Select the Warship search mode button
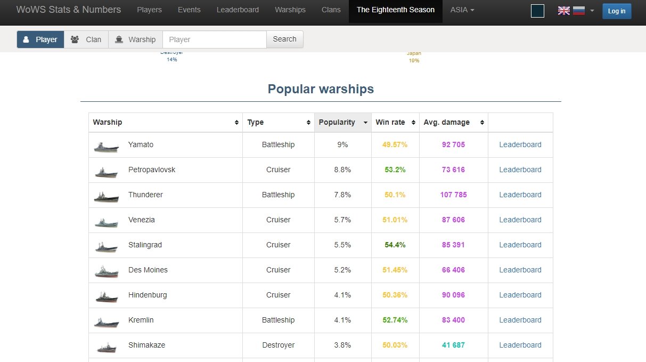Screen dimensions: 646x362 135,39
